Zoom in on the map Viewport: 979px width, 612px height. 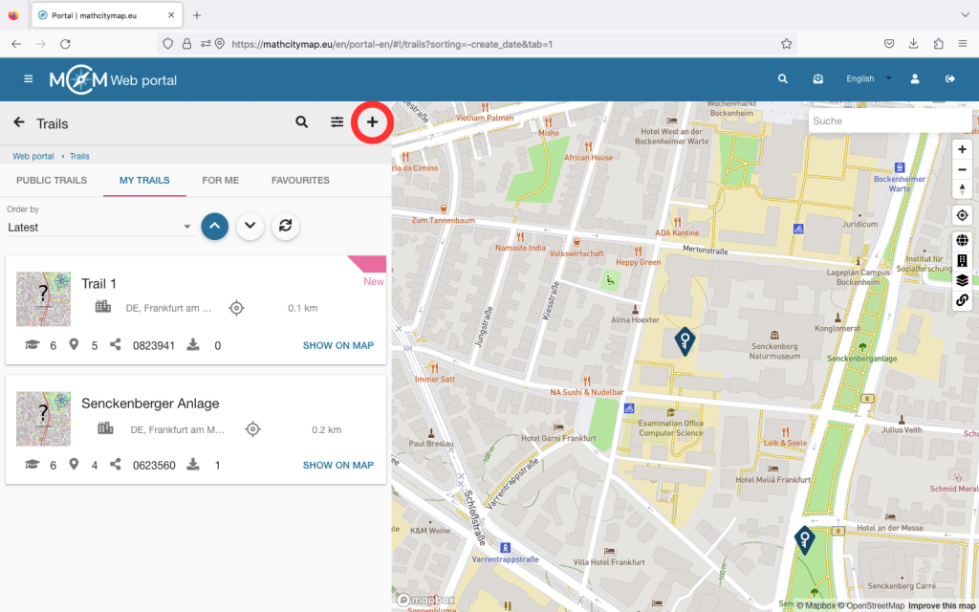pyautogui.click(x=962, y=149)
